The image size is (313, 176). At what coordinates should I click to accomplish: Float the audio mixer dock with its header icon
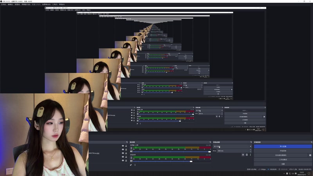[210, 142]
